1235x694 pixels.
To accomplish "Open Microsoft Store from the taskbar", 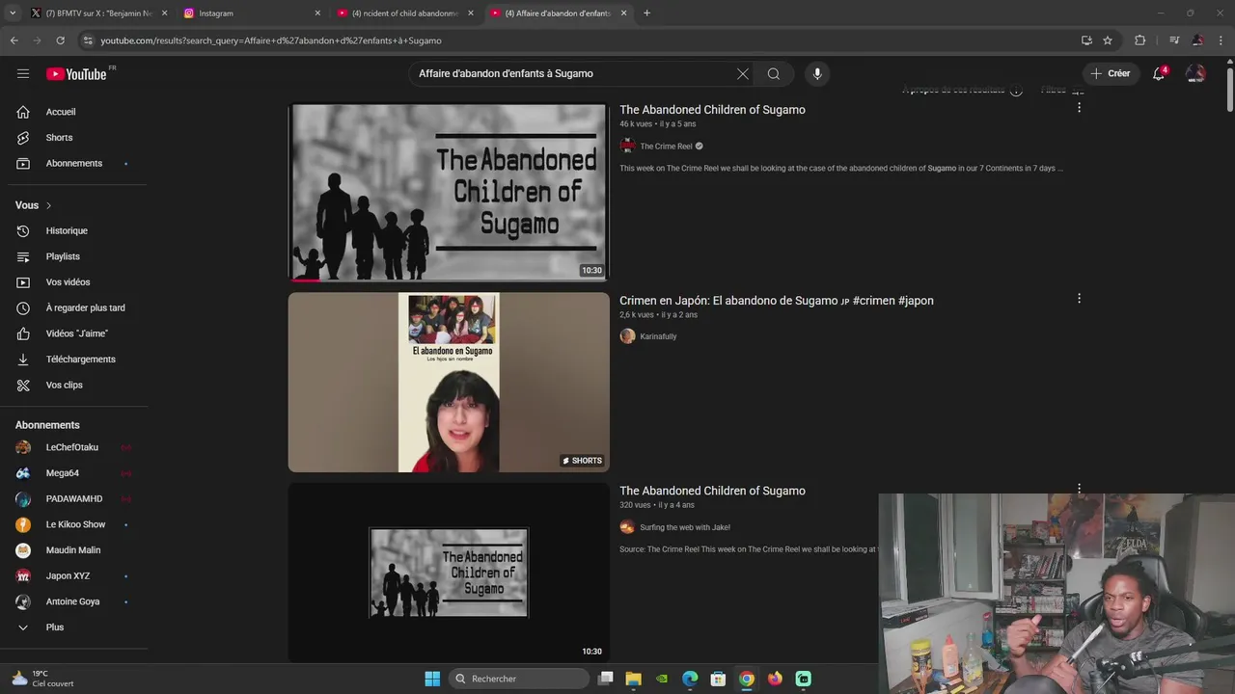I will tap(718, 679).
